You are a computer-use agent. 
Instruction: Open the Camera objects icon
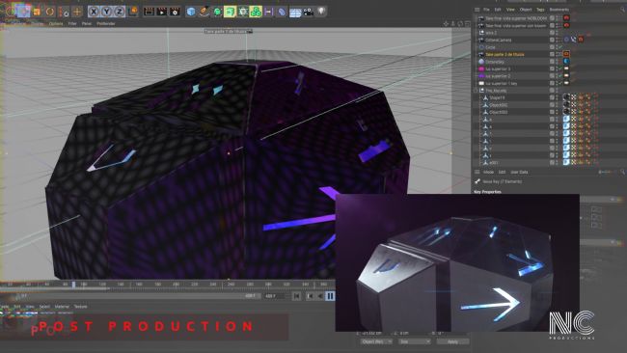[x=308, y=12]
